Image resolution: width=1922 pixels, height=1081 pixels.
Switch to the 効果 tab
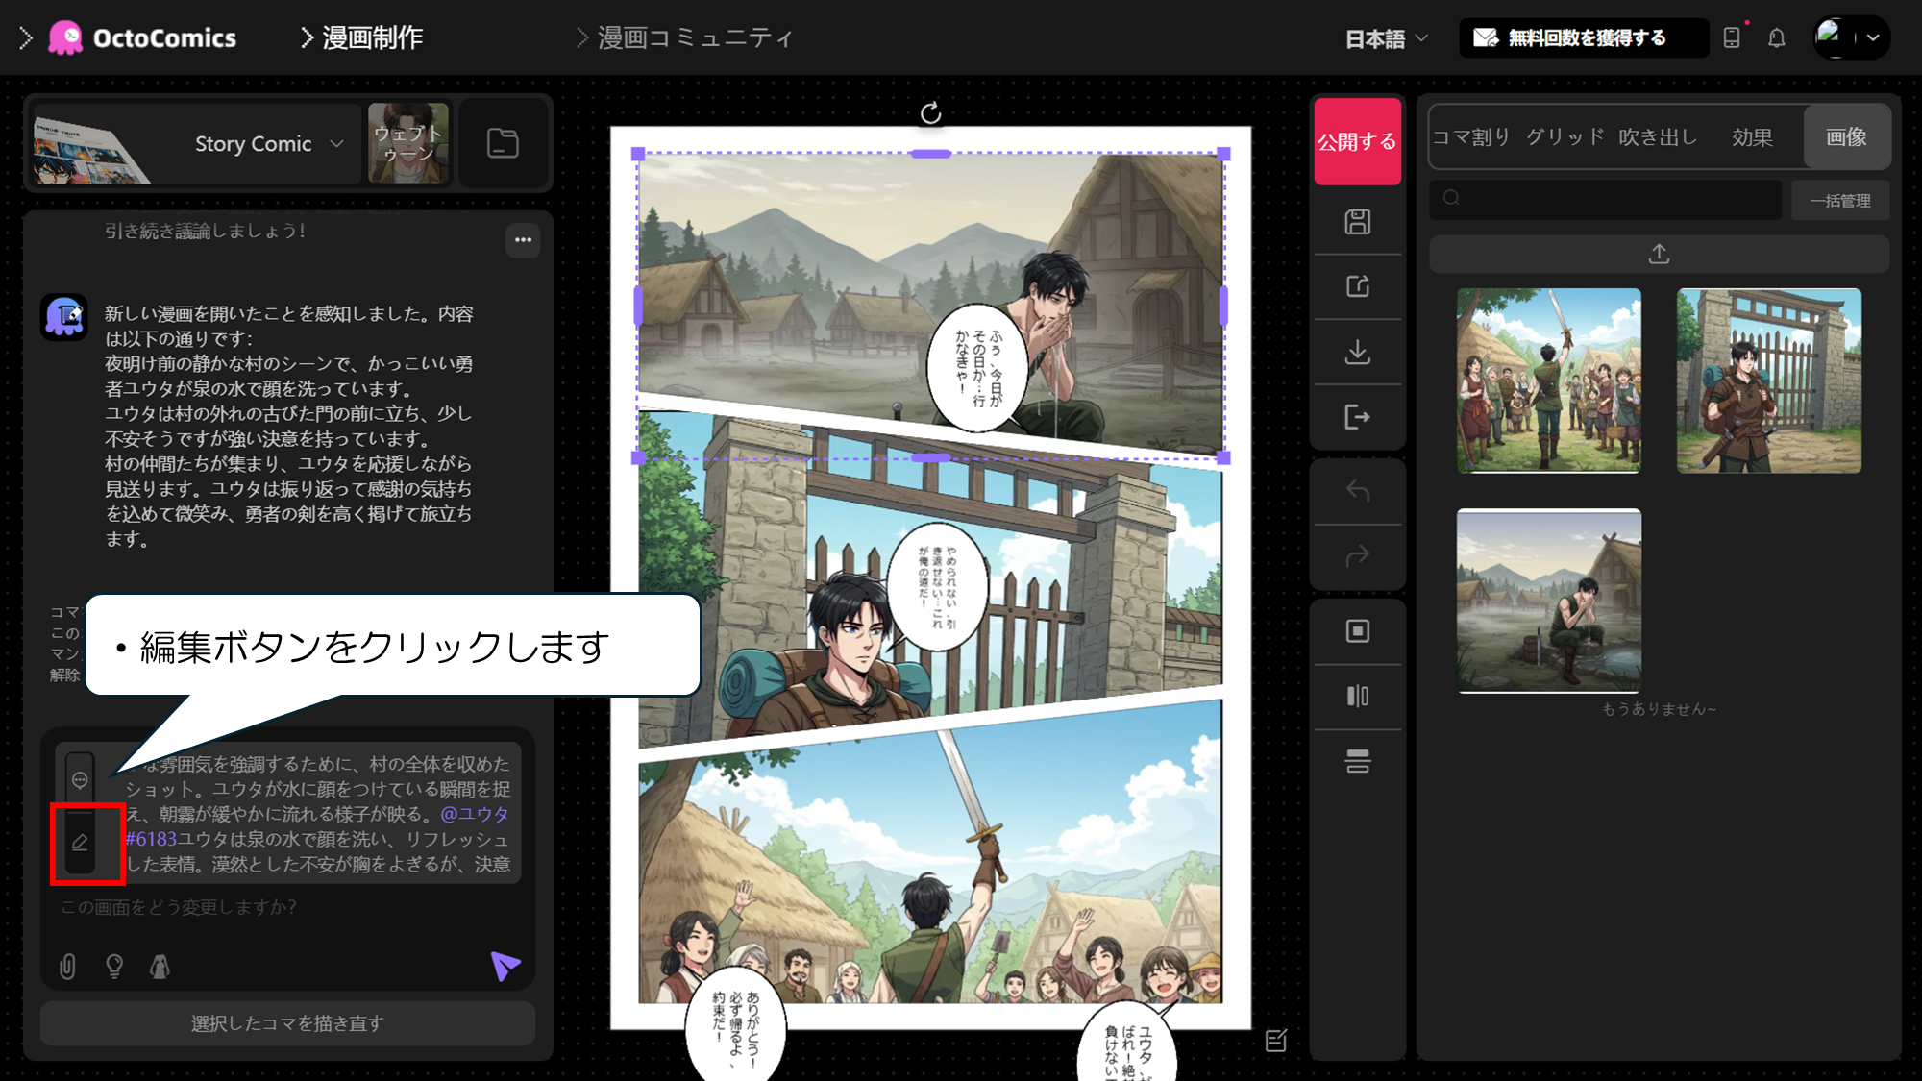point(1752,137)
